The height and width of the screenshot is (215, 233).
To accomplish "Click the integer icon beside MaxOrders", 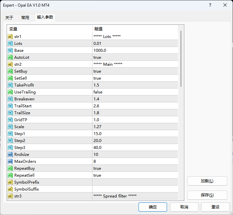I will click(x=10, y=161).
